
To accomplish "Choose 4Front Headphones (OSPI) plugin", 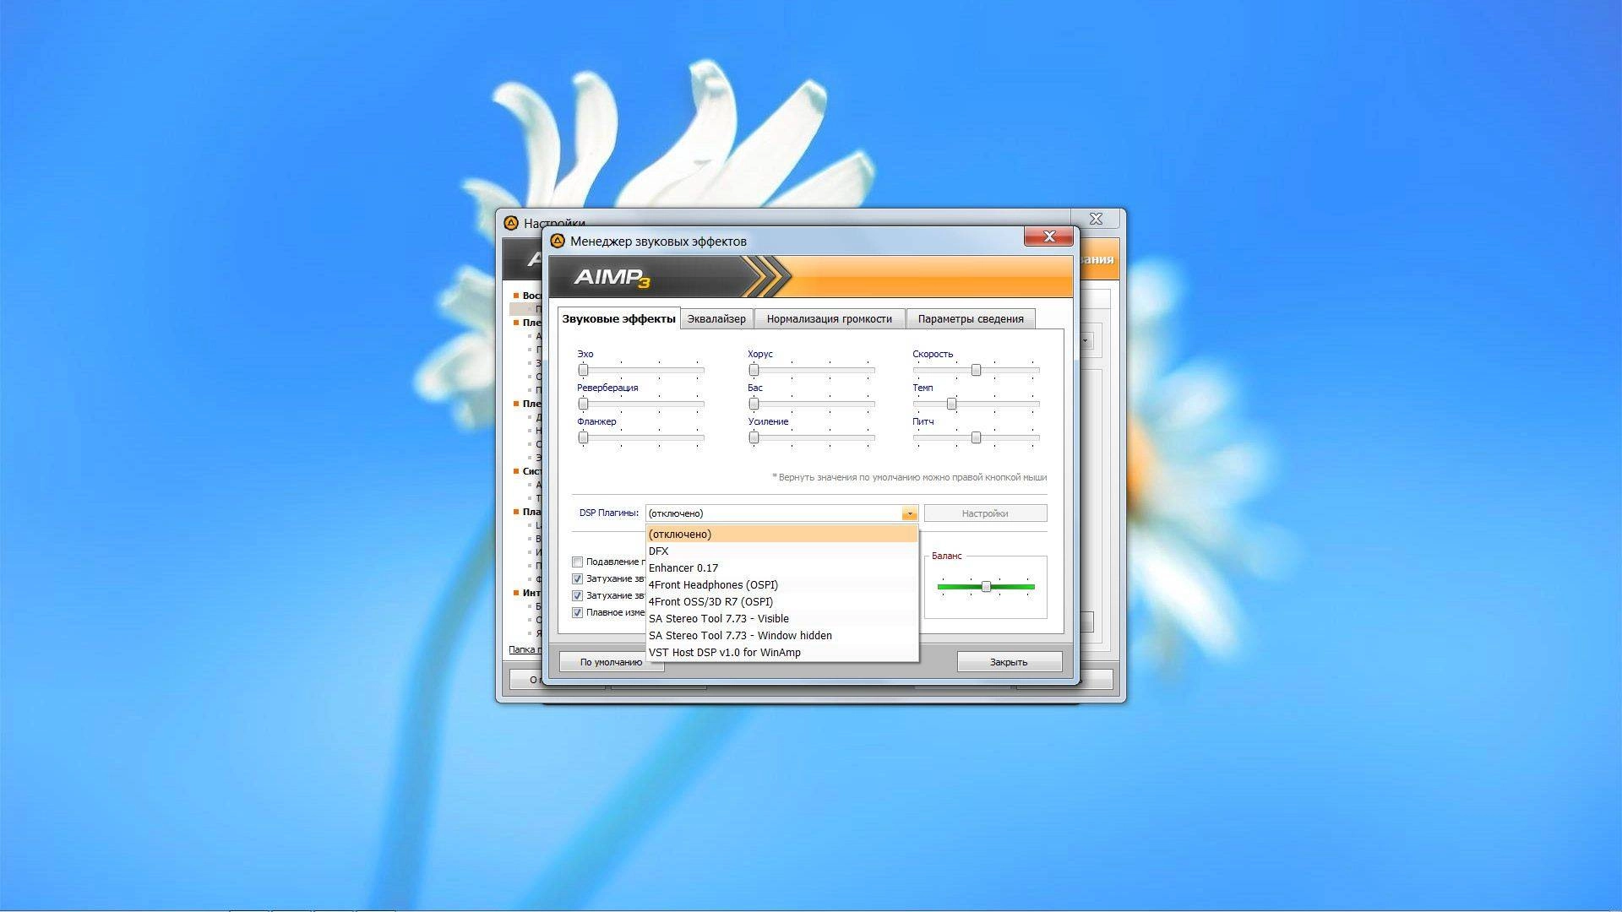I will (781, 584).
